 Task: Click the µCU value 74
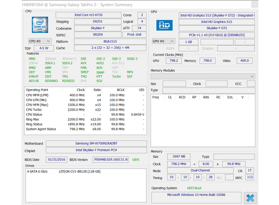click(x=139, y=28)
